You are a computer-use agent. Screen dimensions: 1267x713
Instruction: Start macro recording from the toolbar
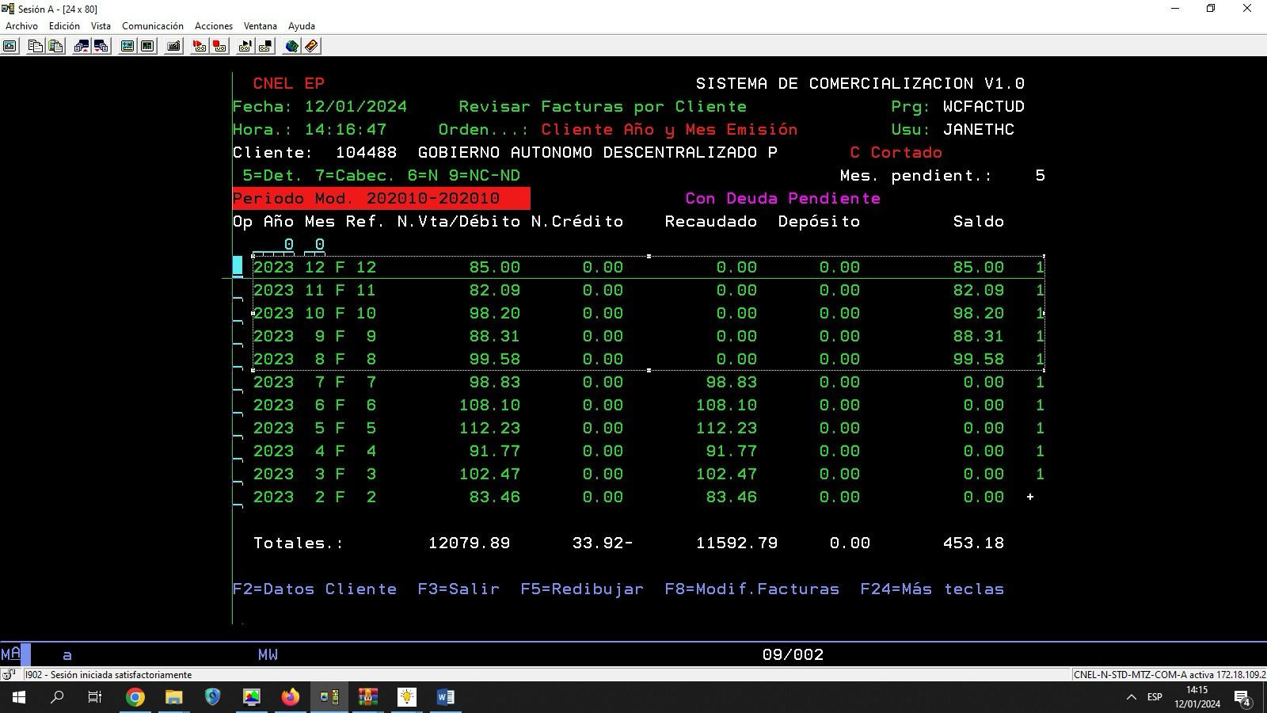pyautogui.click(x=199, y=46)
